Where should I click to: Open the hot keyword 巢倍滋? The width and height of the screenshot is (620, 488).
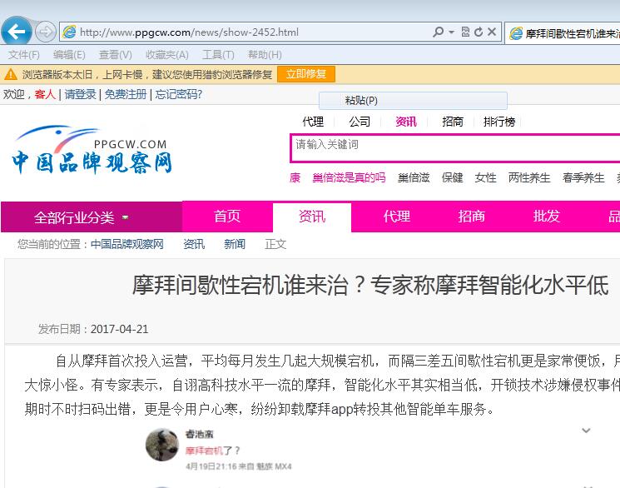[x=414, y=177]
